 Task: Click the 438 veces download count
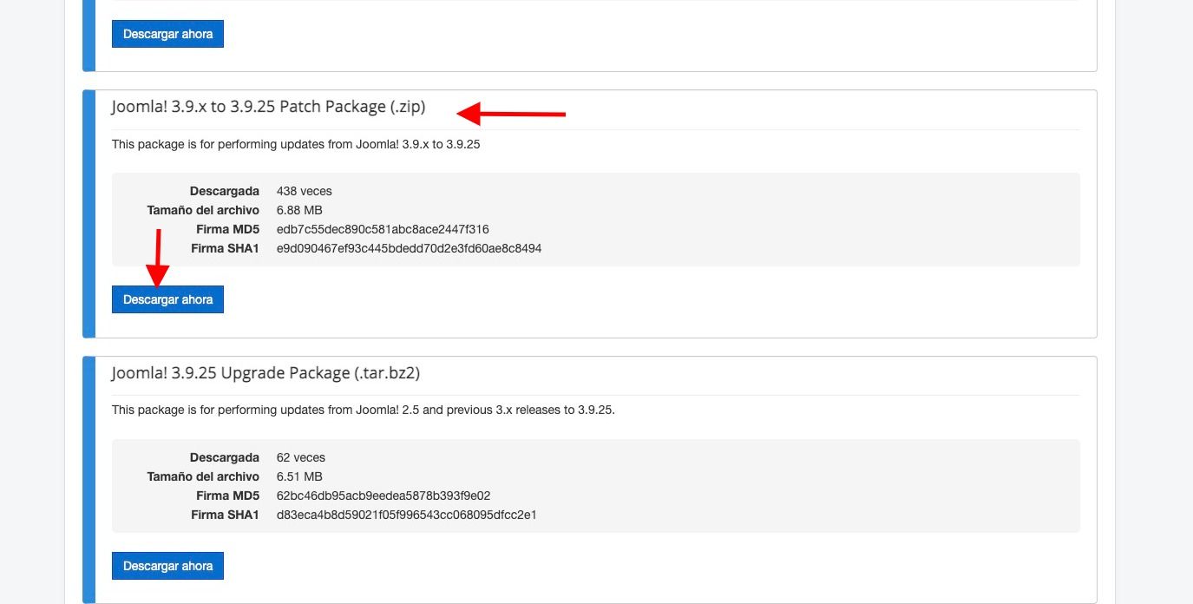(x=305, y=191)
